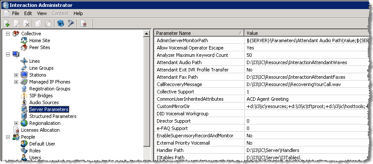Click the Default User icon
Image resolution: width=373 pixels, height=164 pixels.
click(x=24, y=144)
